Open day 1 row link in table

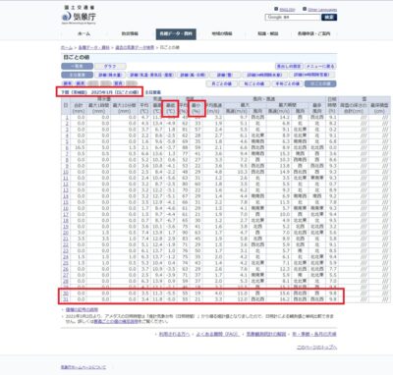pos(67,117)
